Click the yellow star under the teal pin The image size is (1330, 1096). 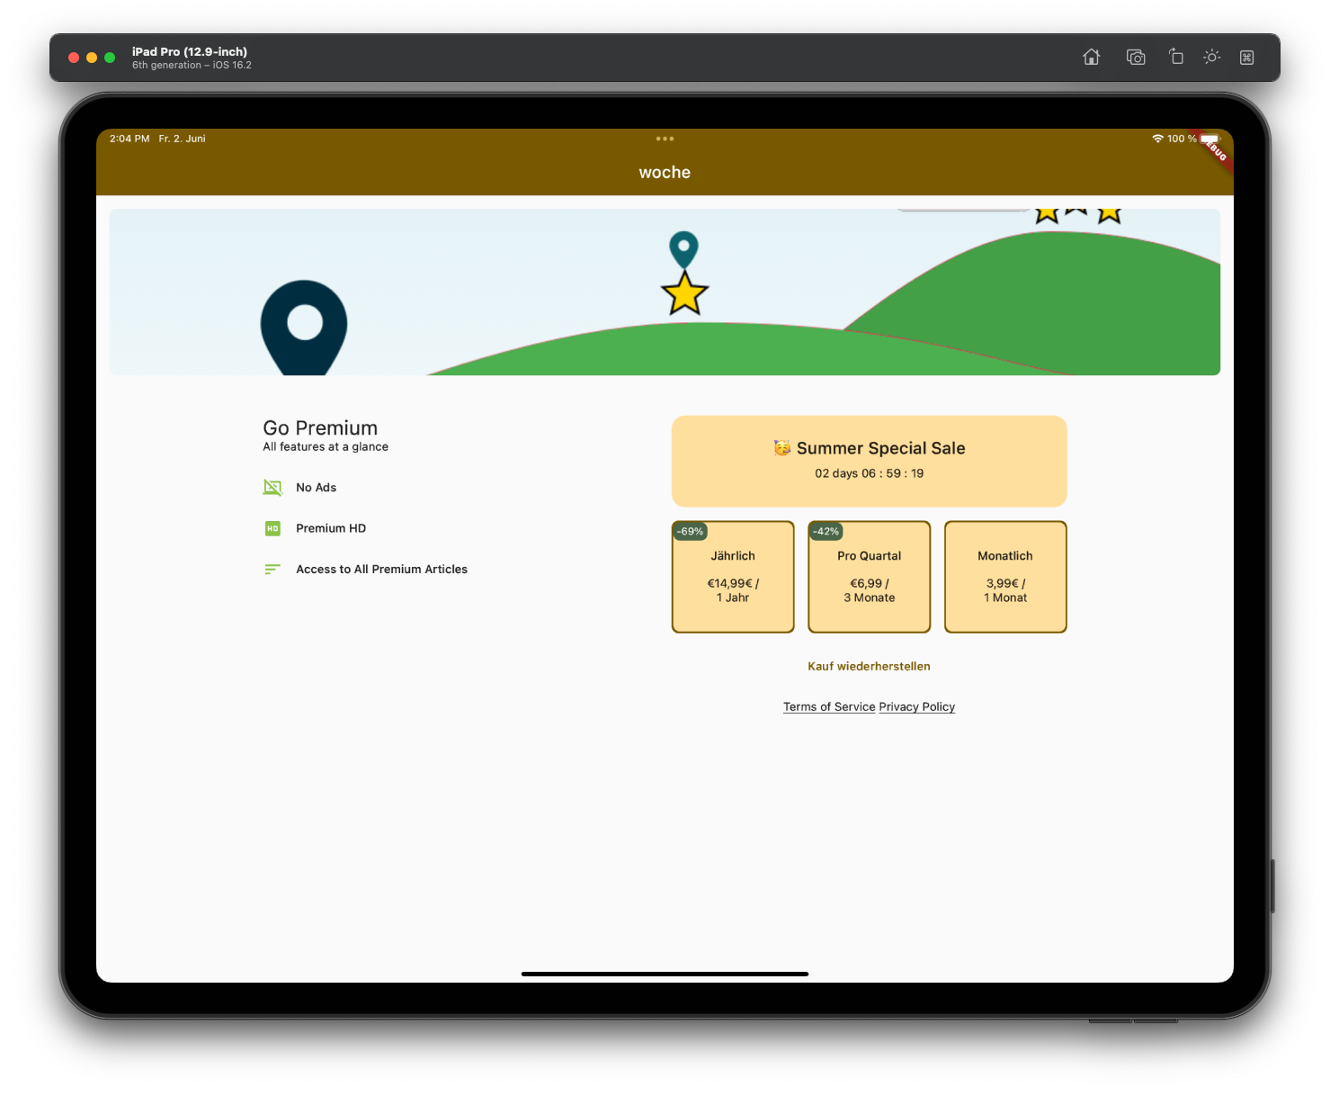(x=684, y=293)
